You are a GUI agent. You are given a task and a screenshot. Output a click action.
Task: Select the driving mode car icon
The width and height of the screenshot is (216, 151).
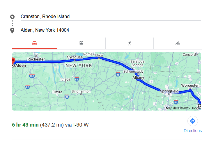tap(34, 43)
